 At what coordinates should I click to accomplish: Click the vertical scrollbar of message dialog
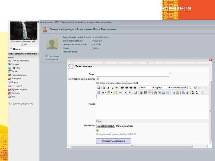[210, 111]
